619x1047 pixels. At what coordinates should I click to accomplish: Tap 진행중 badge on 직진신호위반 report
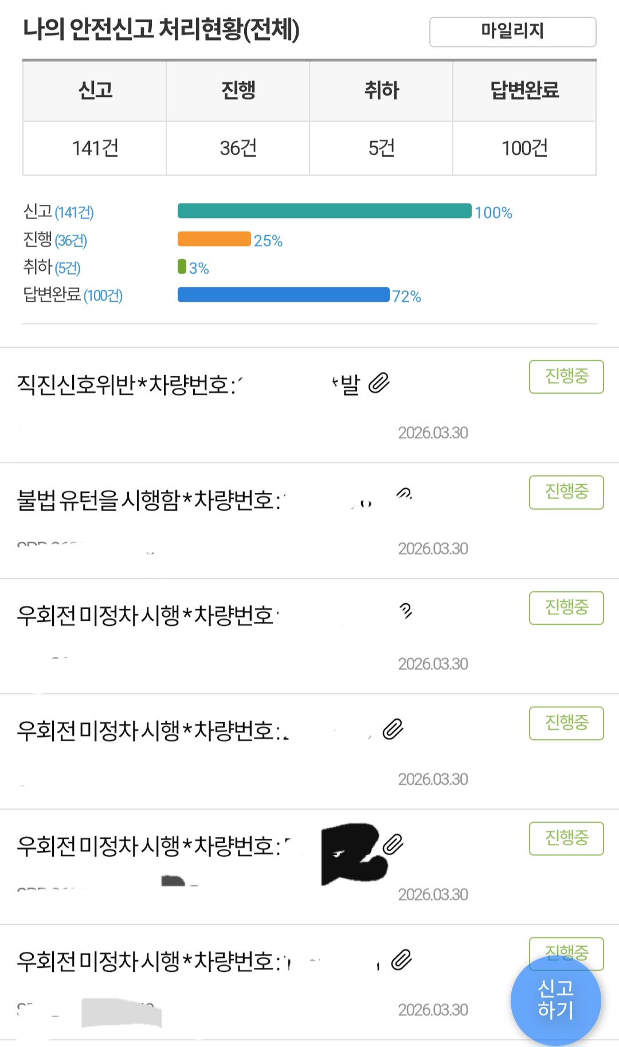(566, 376)
